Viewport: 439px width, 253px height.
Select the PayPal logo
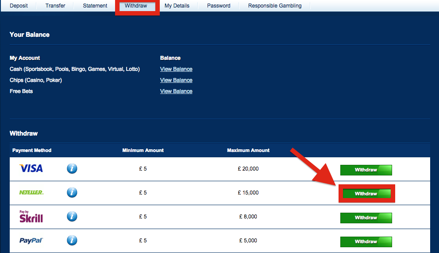point(31,241)
